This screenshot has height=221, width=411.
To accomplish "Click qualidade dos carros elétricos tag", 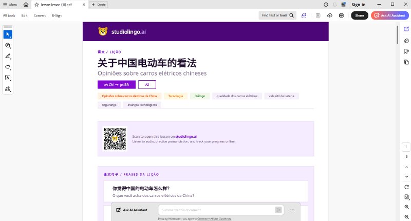I will pos(237,96).
